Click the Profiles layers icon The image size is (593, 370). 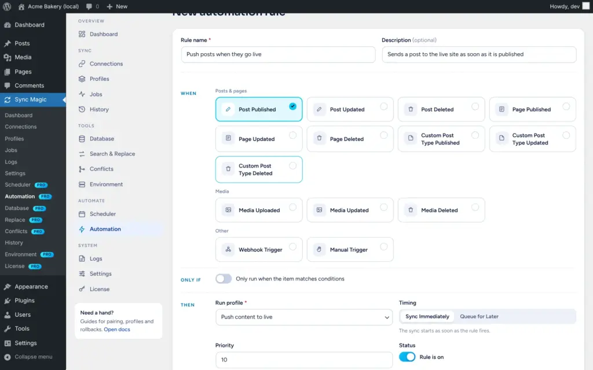tap(82, 79)
